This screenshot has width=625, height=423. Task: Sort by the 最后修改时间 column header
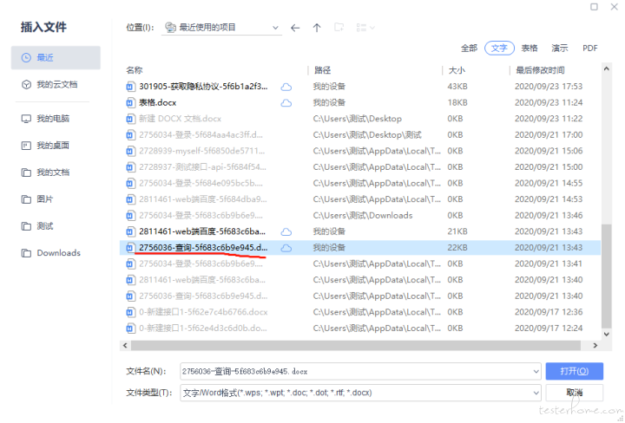click(x=540, y=70)
